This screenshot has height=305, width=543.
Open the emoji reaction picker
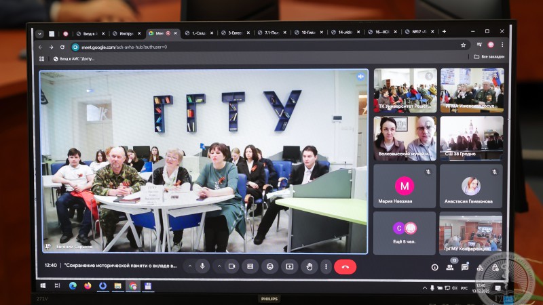(x=270, y=266)
